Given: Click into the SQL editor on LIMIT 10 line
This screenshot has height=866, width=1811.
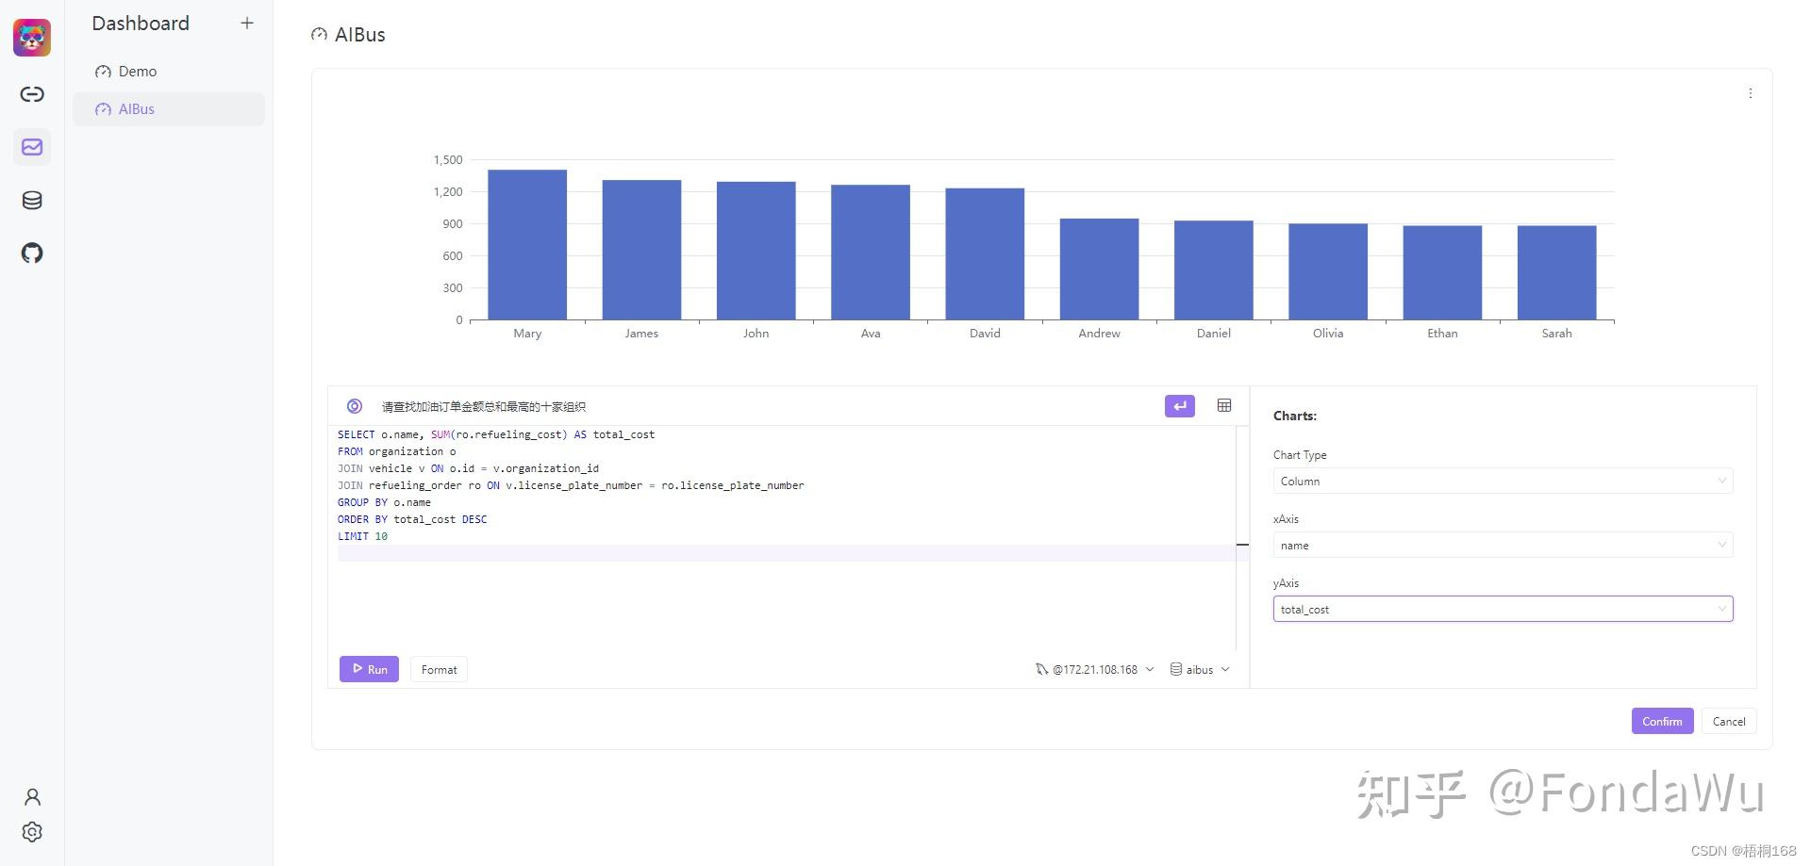Looking at the screenshot, I should (362, 536).
